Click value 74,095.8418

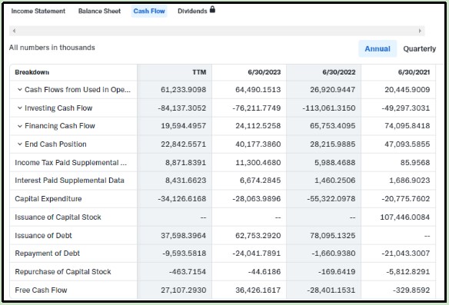point(407,126)
